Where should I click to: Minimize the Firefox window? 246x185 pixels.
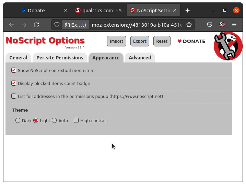[x=213, y=11]
